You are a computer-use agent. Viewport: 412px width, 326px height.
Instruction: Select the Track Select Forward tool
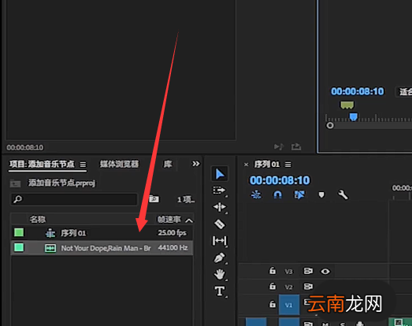[220, 191]
